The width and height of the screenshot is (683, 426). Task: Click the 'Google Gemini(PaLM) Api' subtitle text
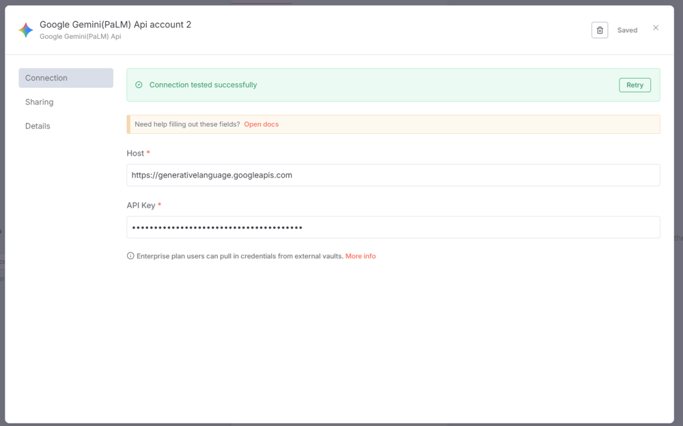pos(81,37)
